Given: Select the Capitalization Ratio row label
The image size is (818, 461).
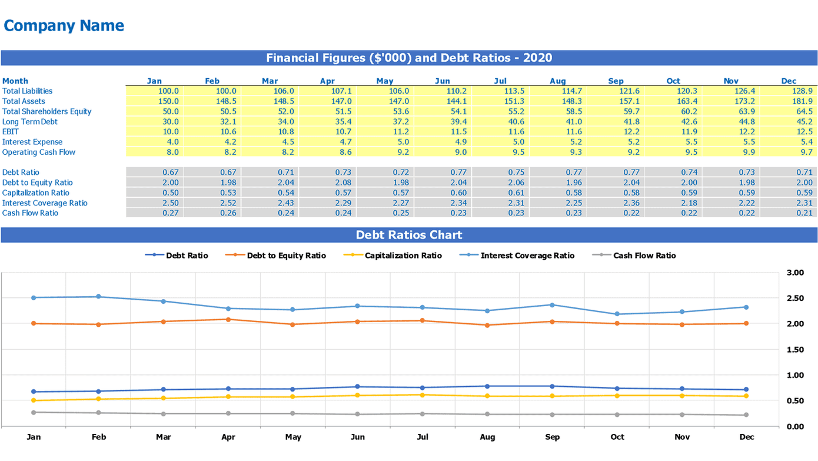Looking at the screenshot, I should coord(36,193).
